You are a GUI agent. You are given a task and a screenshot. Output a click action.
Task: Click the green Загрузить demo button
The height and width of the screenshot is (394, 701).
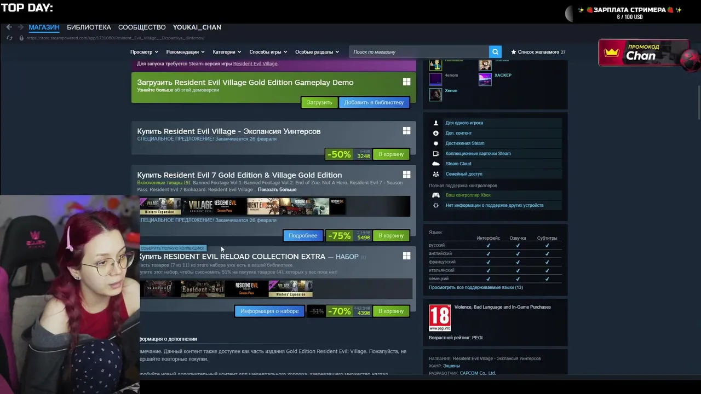[319, 102]
